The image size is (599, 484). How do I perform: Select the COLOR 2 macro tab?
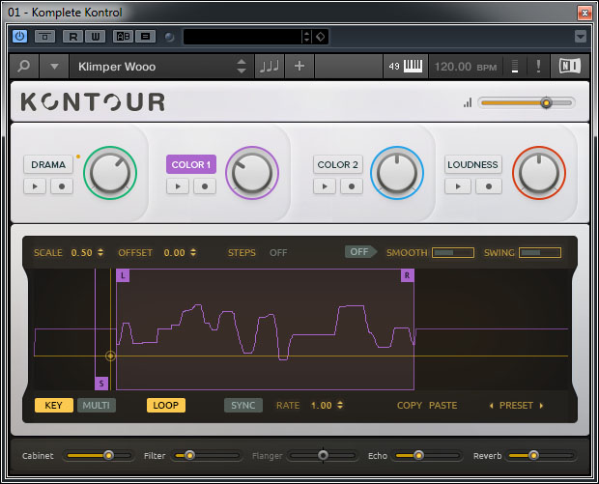[338, 164]
